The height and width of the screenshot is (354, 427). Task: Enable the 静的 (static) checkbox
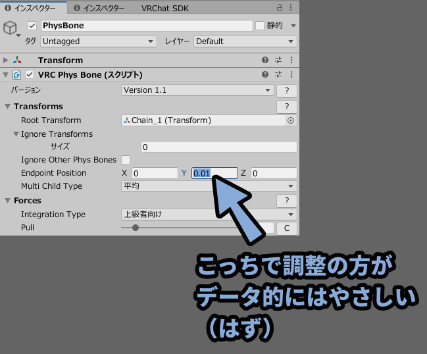[x=260, y=26]
